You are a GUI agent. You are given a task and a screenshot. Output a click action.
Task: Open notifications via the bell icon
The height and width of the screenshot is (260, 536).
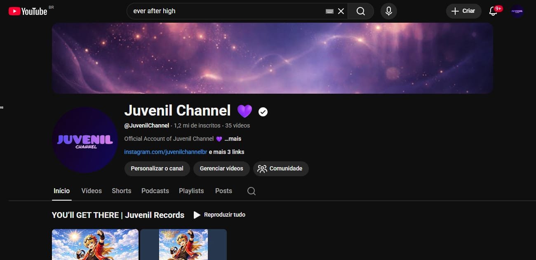point(493,11)
